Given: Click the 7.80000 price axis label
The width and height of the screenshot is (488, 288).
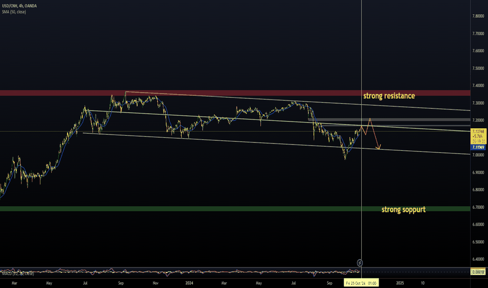Looking at the screenshot, I should 478,16.
